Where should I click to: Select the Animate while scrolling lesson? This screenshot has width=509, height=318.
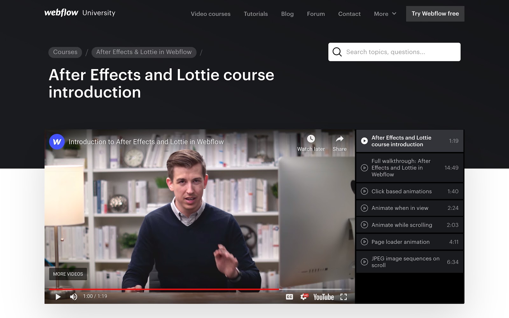[410, 225]
